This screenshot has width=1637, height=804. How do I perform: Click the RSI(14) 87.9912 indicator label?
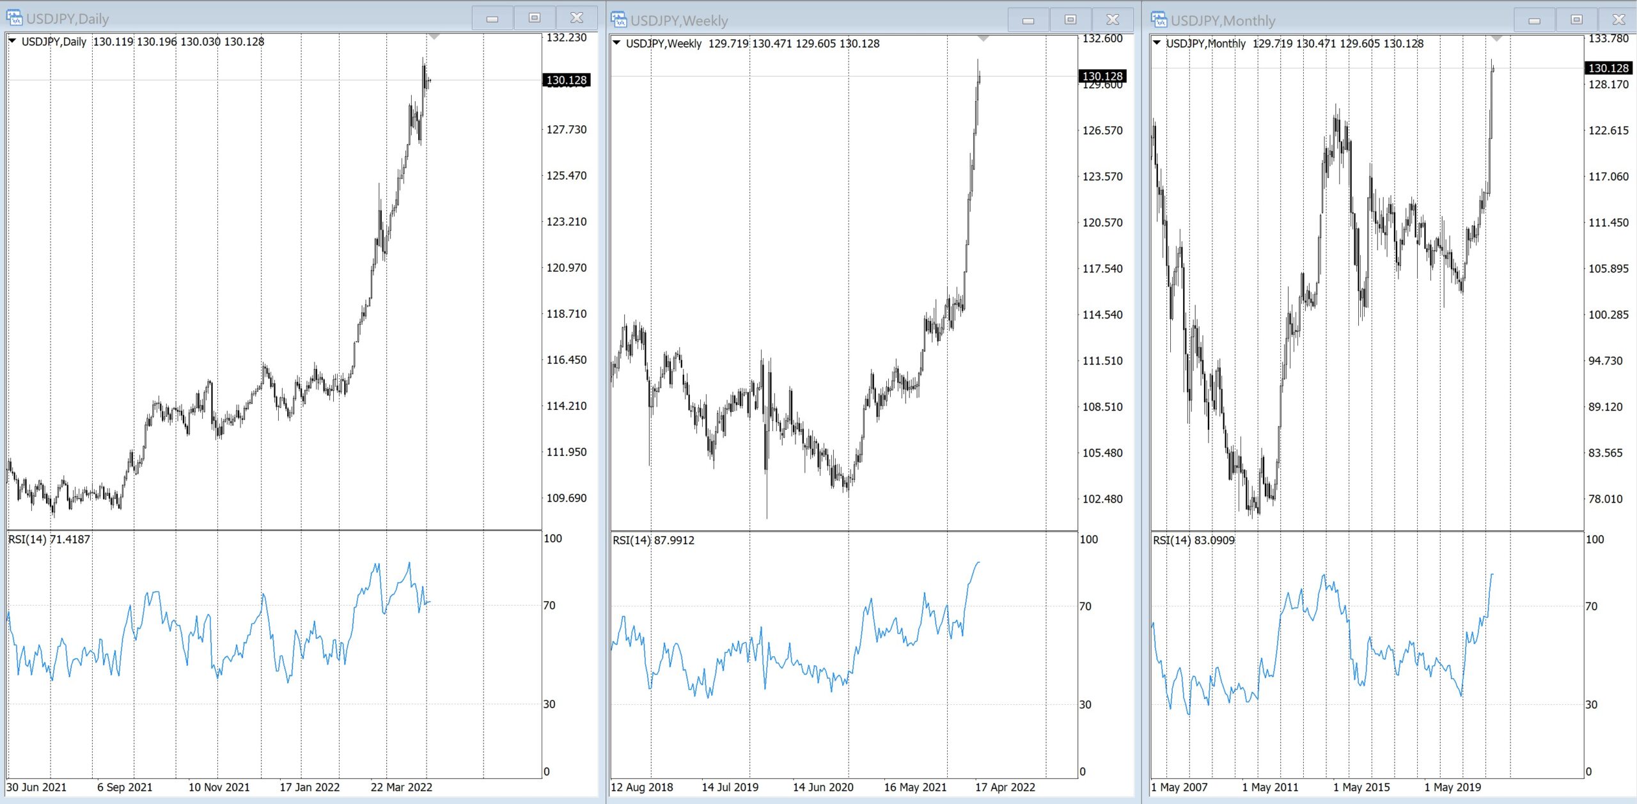coord(654,540)
